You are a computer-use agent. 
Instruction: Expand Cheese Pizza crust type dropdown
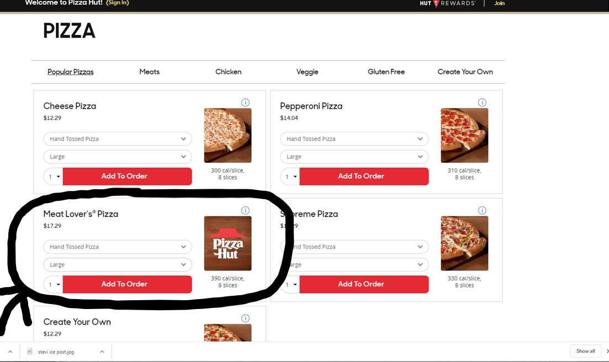(118, 139)
